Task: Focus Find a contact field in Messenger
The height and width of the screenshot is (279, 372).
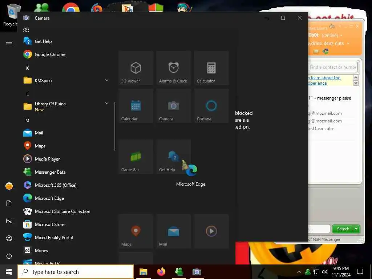Action: click(333, 67)
